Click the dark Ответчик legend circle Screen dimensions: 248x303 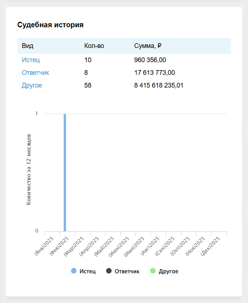[x=109, y=271]
